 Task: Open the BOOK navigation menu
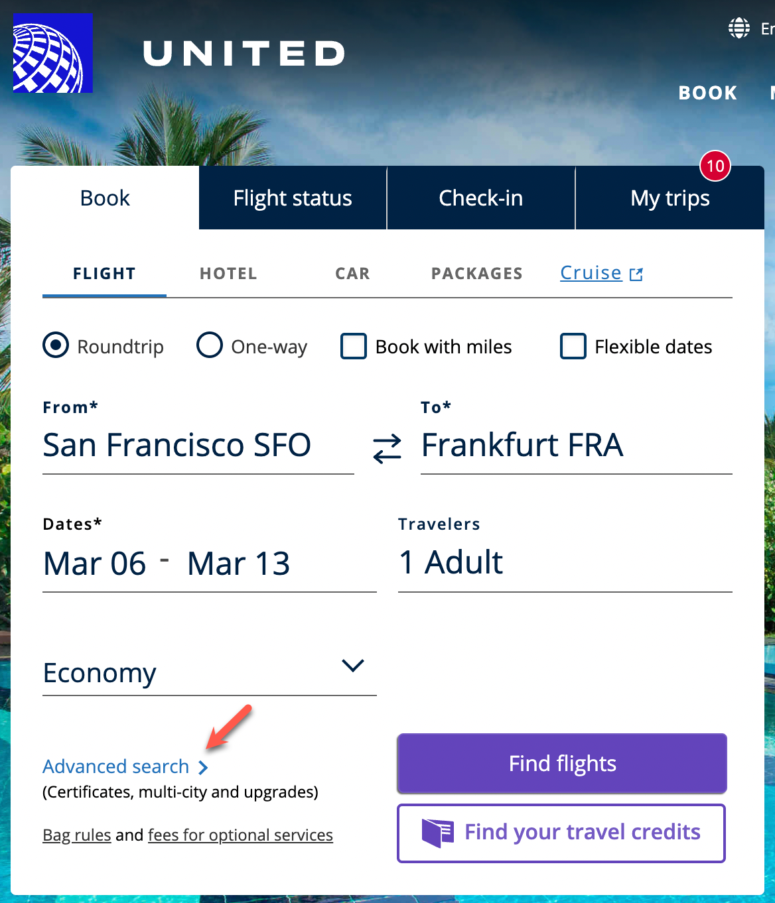707,93
